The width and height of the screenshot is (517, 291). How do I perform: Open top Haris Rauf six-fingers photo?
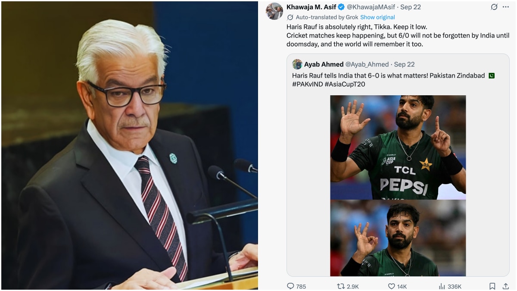click(398, 147)
